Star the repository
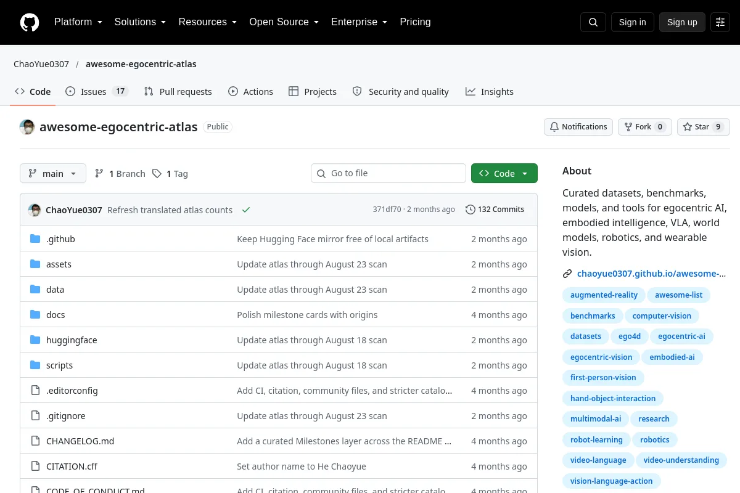740x493 pixels. 704,127
